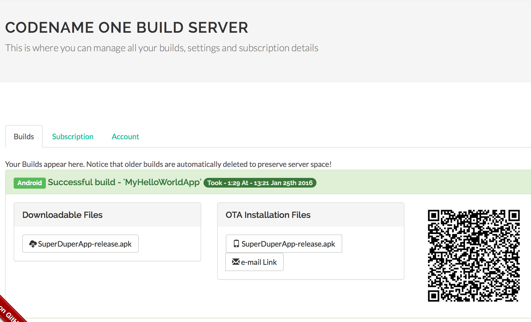This screenshot has height=322, width=531.
Task: Click the cloud download icon in Downloadable Files
Action: pyautogui.click(x=33, y=244)
